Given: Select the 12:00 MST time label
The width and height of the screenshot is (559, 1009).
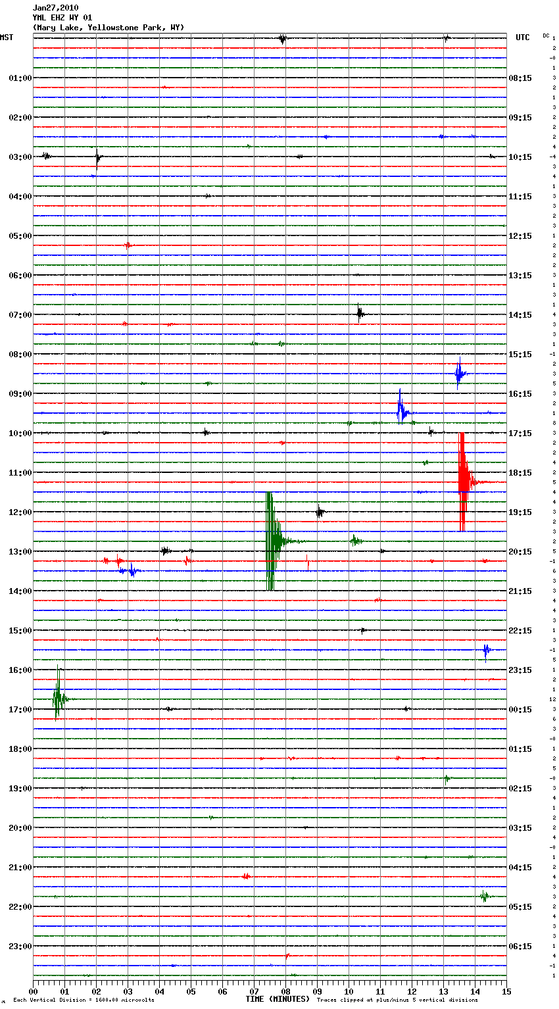Looking at the screenshot, I should point(20,512).
